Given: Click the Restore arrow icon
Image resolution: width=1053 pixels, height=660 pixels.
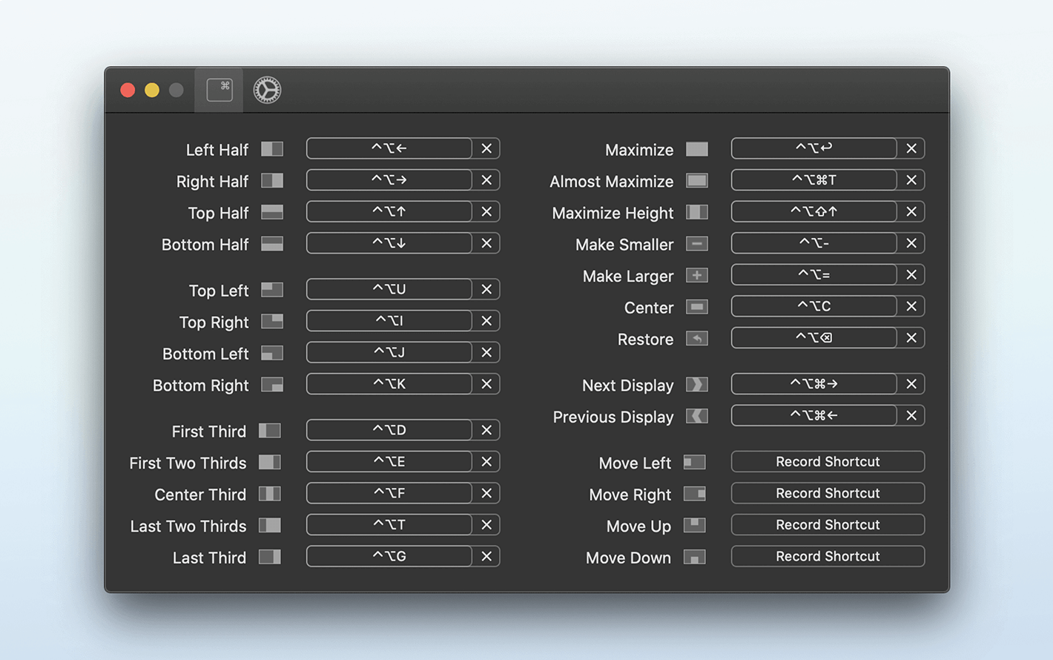Looking at the screenshot, I should click(x=696, y=339).
